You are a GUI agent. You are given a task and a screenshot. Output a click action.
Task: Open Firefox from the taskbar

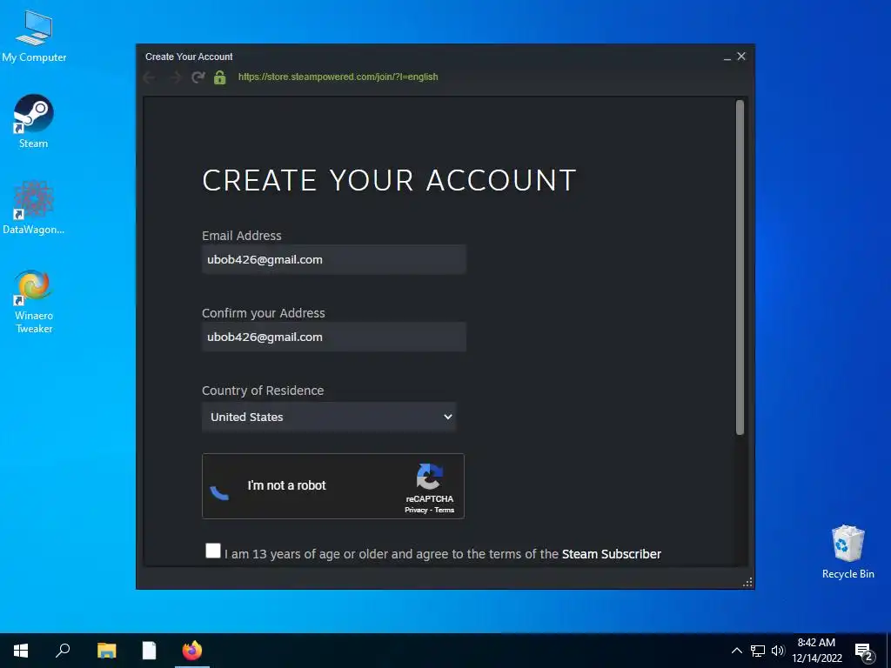click(192, 650)
